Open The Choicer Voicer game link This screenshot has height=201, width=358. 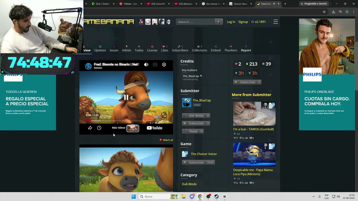[x=204, y=154]
